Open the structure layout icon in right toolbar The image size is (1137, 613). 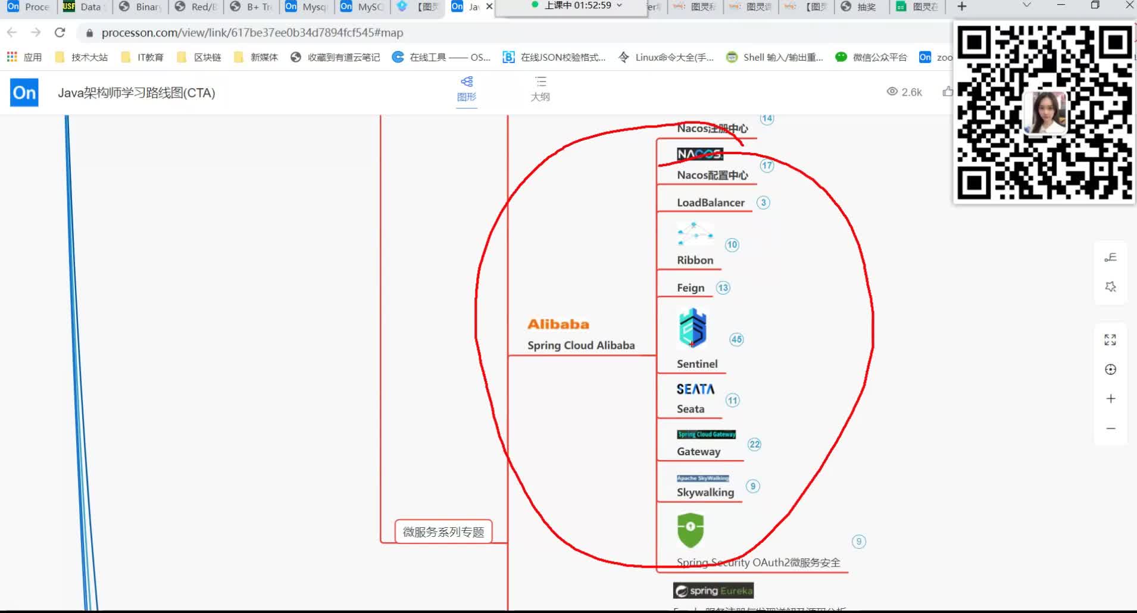tap(1110, 257)
